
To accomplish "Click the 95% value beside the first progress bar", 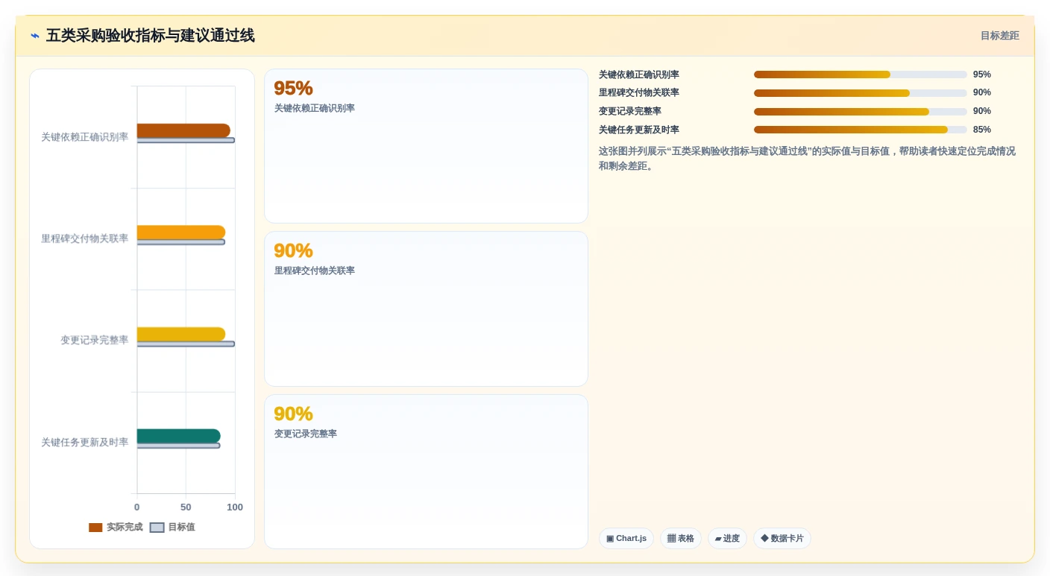I will tap(982, 75).
